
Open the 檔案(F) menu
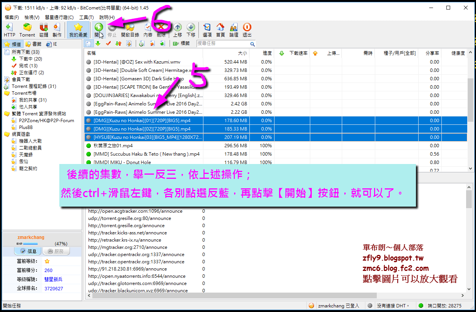pyautogui.click(x=11, y=17)
